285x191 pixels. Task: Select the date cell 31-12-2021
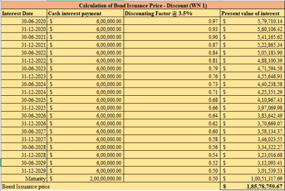click(24, 45)
